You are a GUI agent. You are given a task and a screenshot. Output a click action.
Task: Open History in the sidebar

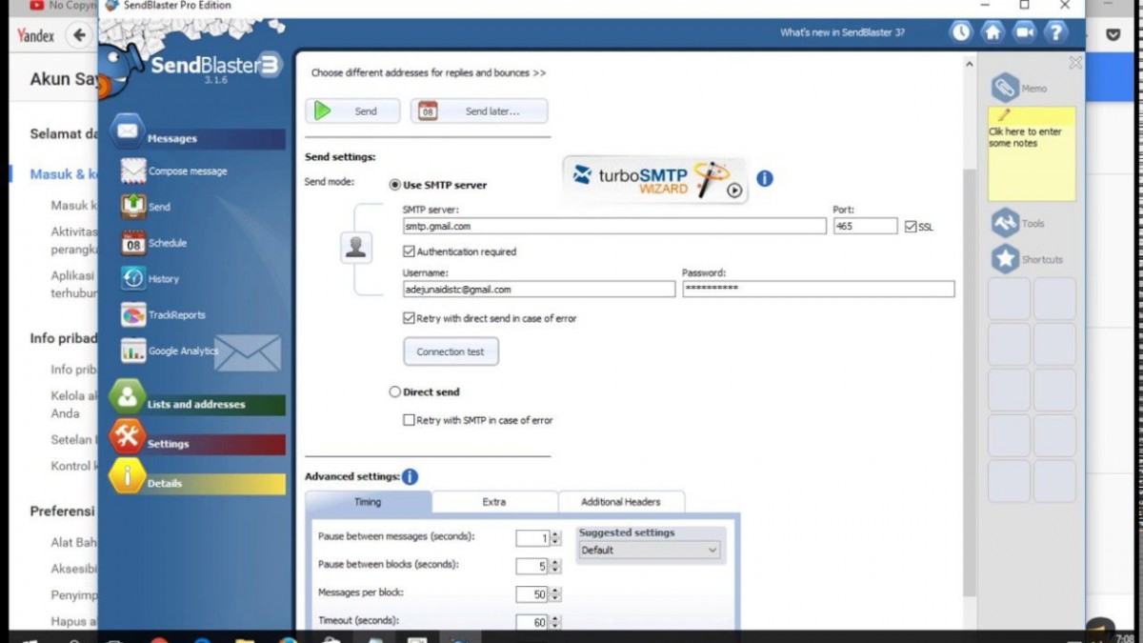162,279
